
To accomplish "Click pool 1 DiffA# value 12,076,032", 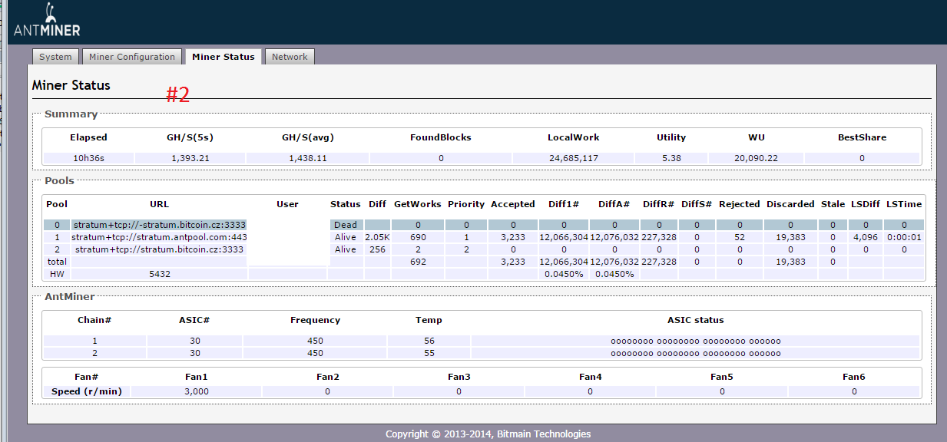I will click(x=614, y=237).
